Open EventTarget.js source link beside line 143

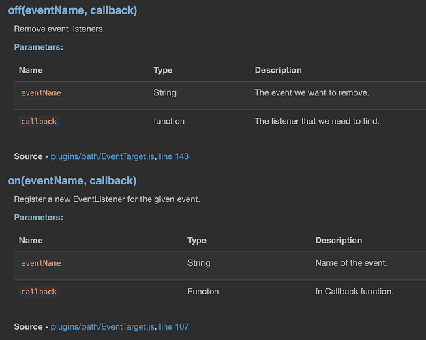coord(104,156)
